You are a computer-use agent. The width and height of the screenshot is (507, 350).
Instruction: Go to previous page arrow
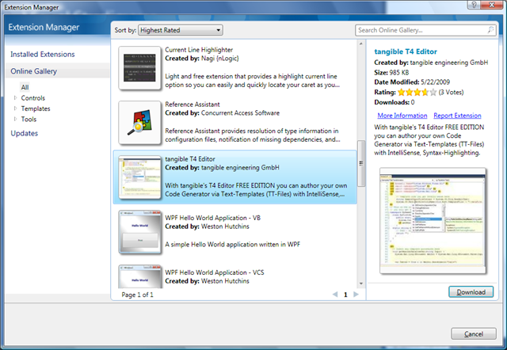coord(334,295)
